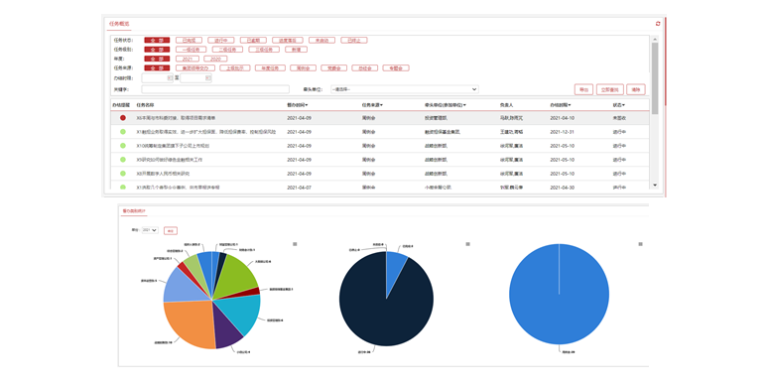Select the 2021 year filter chip
The height and width of the screenshot is (385, 767).
tap(188, 59)
